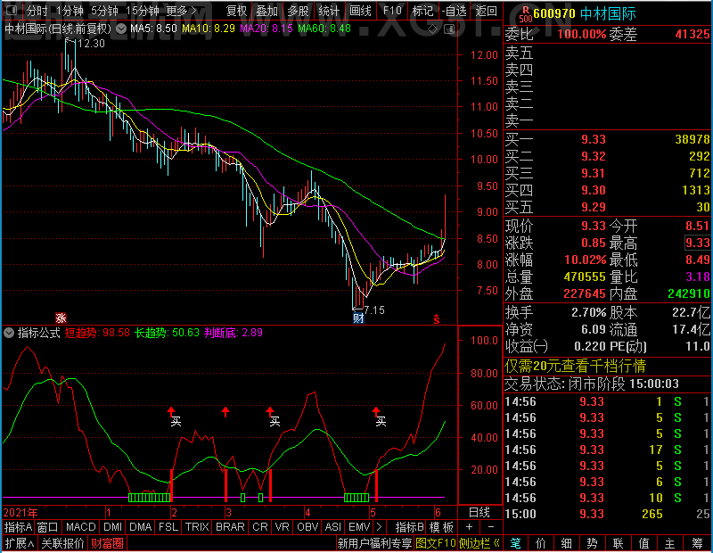Click the + button to add a sub-chart pane

coord(470,526)
